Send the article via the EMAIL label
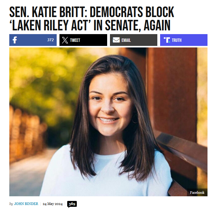This screenshot has height=209, width=214. tap(126, 40)
